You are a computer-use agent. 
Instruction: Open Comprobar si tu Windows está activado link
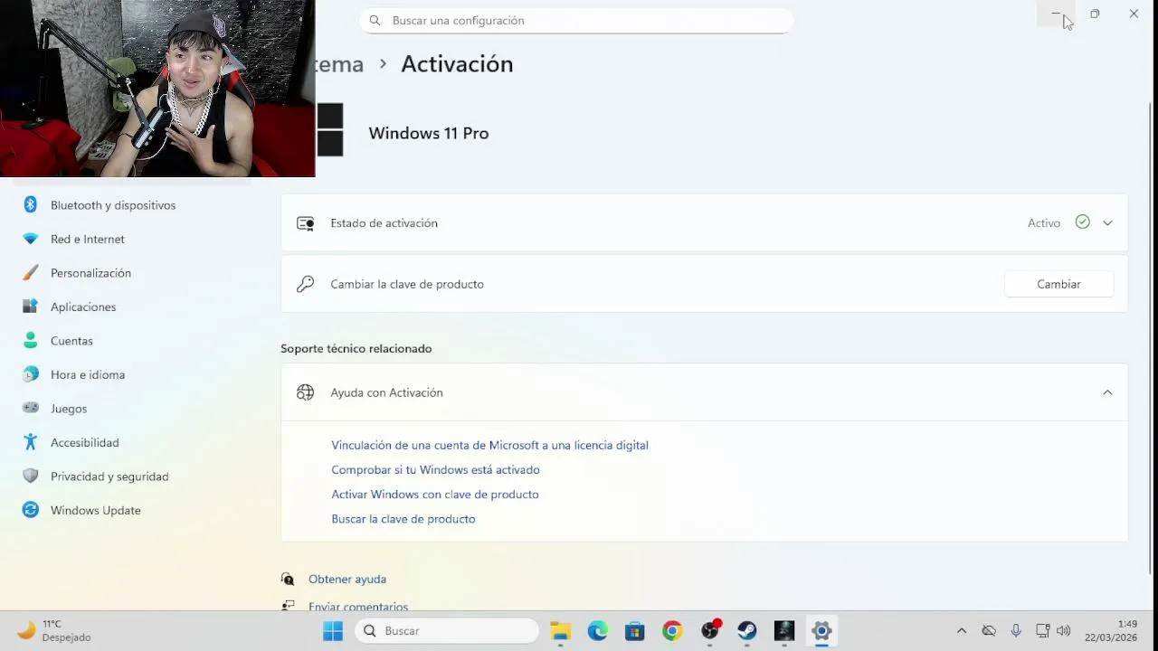pos(435,469)
